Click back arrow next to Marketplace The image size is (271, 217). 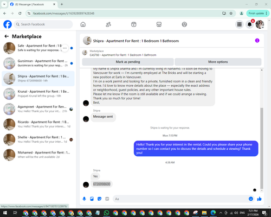7,36
